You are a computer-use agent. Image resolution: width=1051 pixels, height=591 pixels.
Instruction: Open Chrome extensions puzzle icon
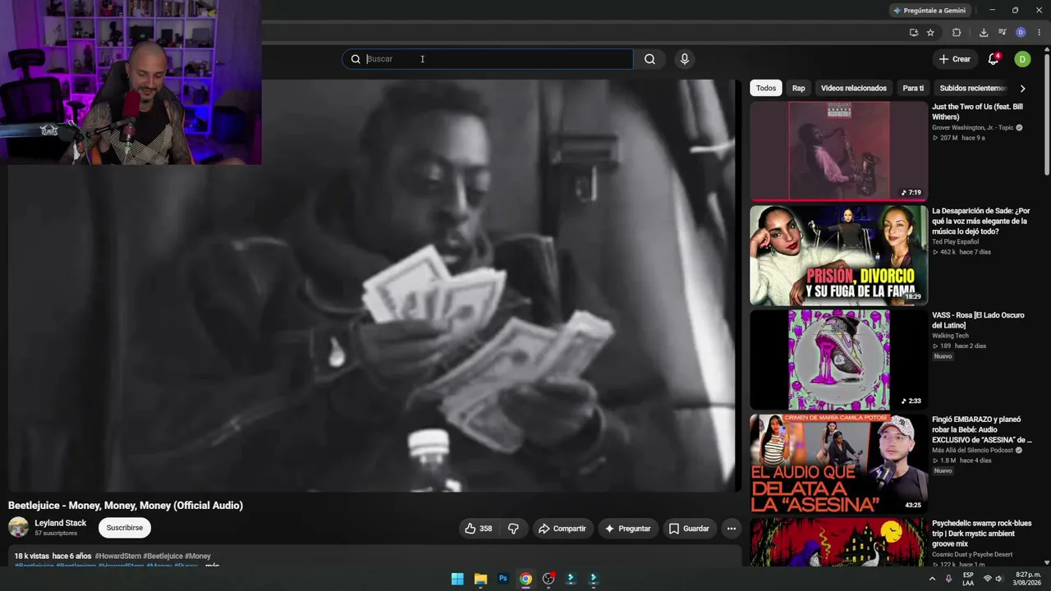point(957,33)
